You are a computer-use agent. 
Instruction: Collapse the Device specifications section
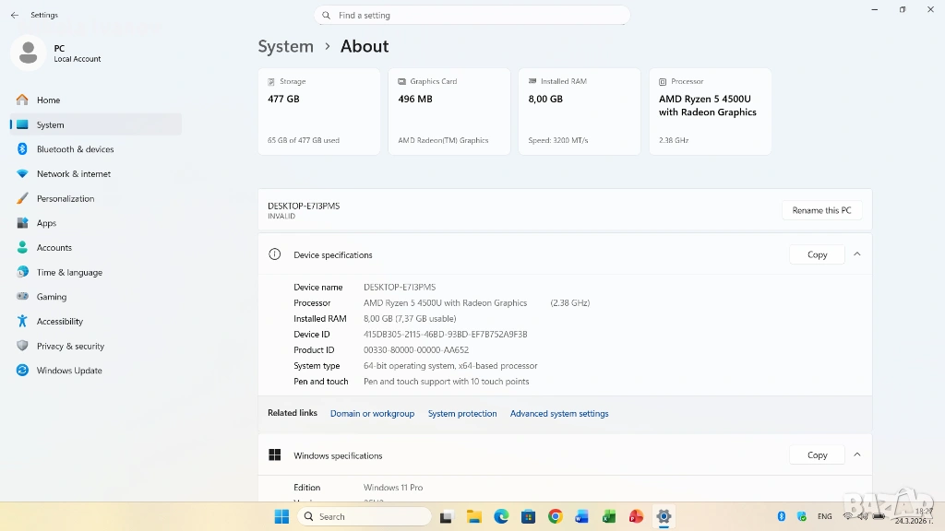click(856, 254)
